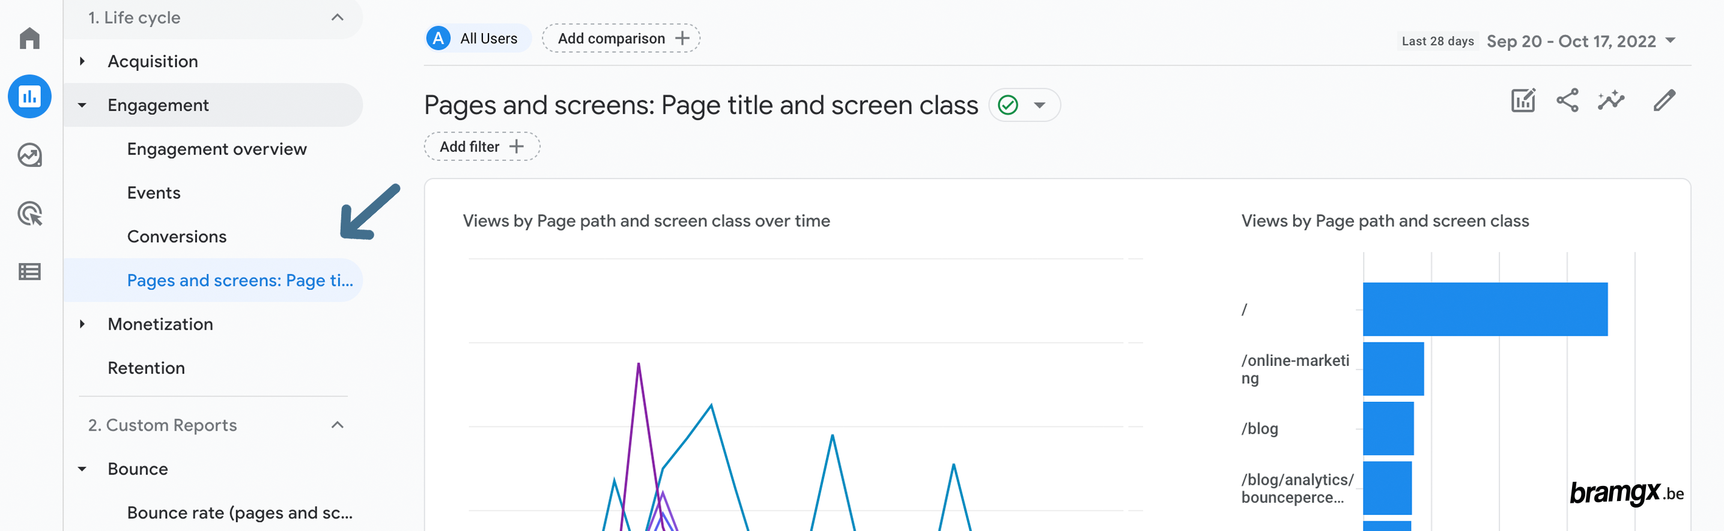
Task: Expand the Monetization tree arrow
Action: coord(82,324)
